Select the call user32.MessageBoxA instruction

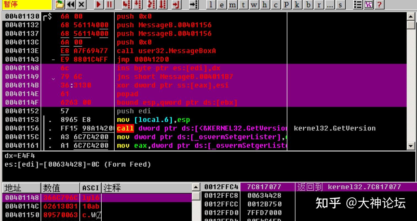click(166, 51)
